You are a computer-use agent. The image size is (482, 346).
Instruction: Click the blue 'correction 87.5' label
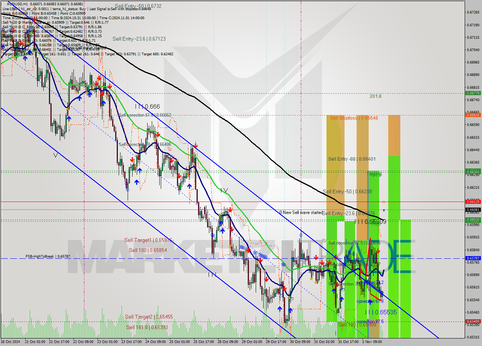[370, 322]
